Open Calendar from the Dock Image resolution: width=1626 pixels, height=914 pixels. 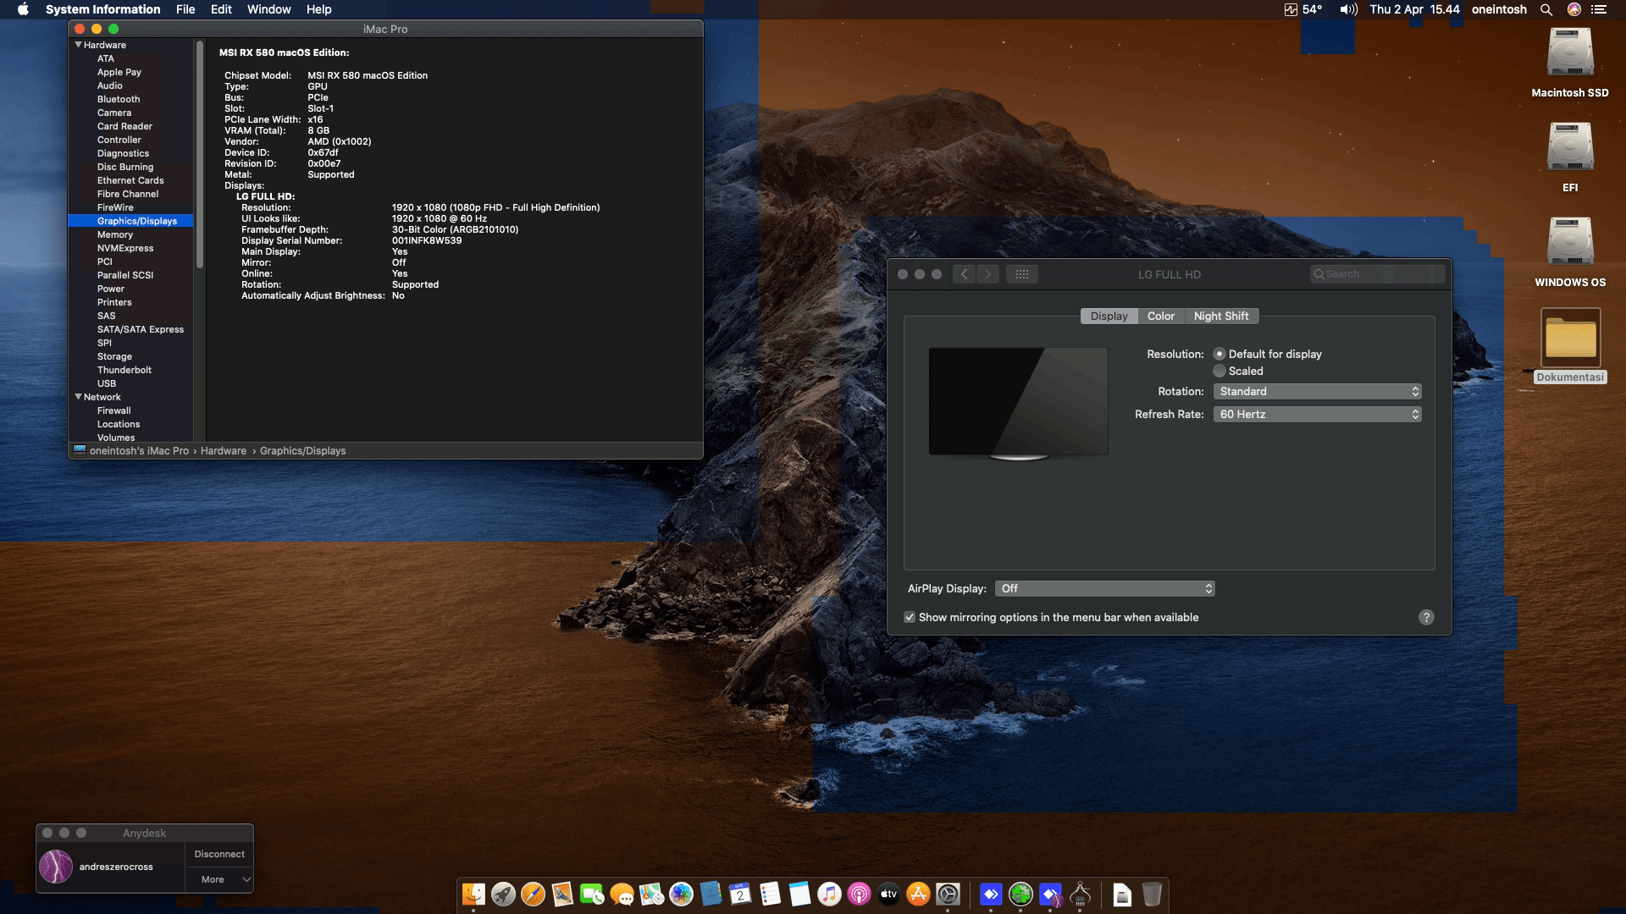click(740, 894)
